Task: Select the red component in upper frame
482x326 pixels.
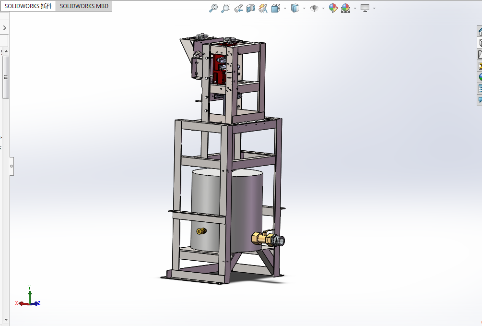Action: pos(219,69)
